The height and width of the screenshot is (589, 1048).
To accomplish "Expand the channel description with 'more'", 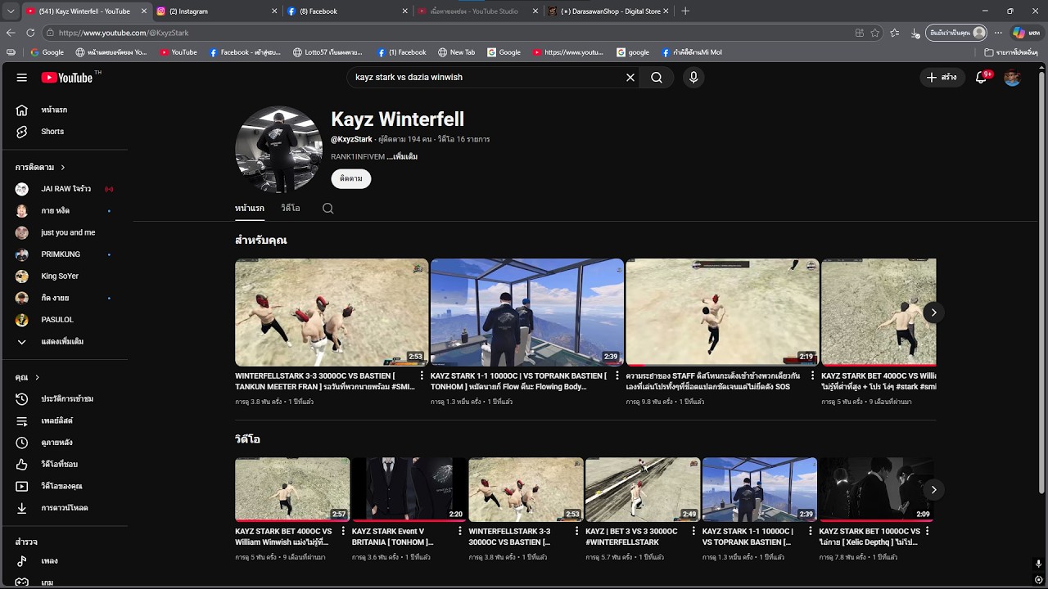I will point(402,157).
